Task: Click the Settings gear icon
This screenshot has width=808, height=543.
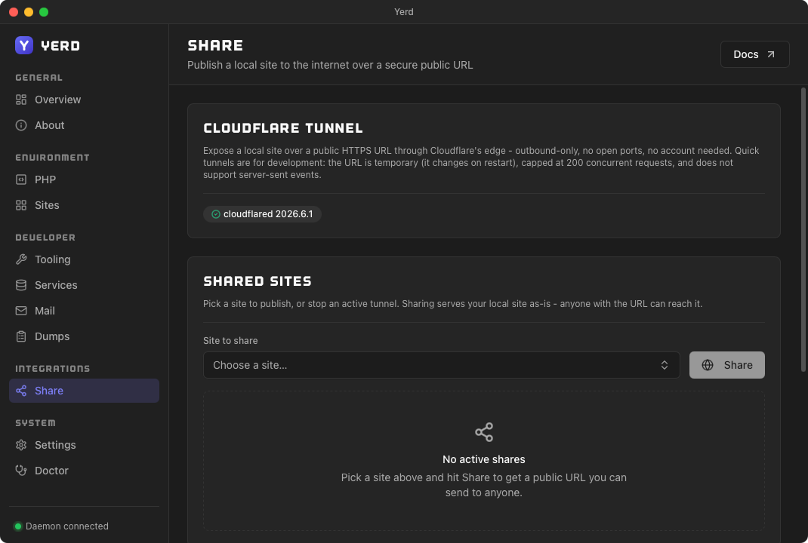Action: pos(21,445)
